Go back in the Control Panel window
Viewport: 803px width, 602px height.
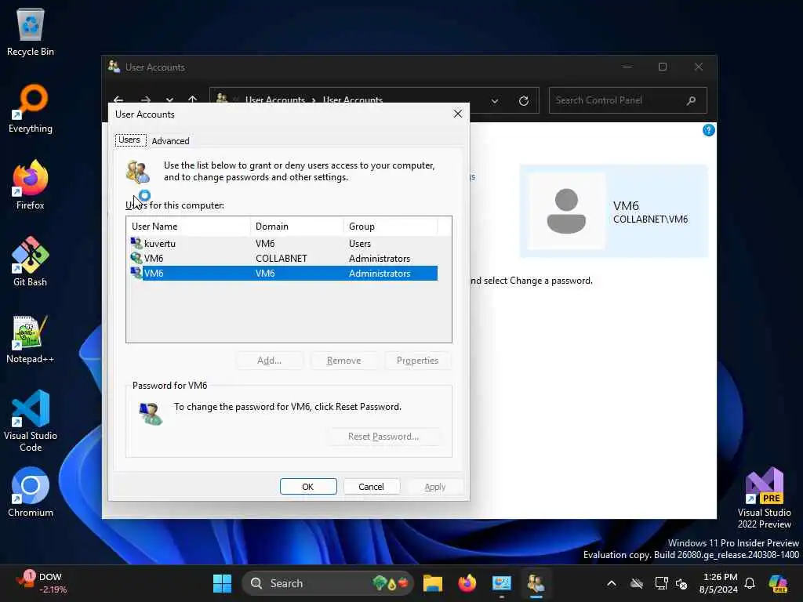pos(119,100)
